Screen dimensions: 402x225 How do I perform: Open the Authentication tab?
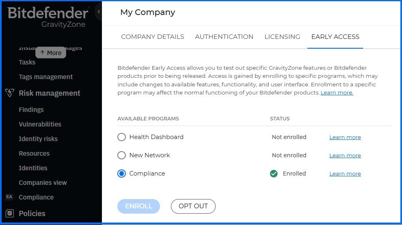coord(224,37)
